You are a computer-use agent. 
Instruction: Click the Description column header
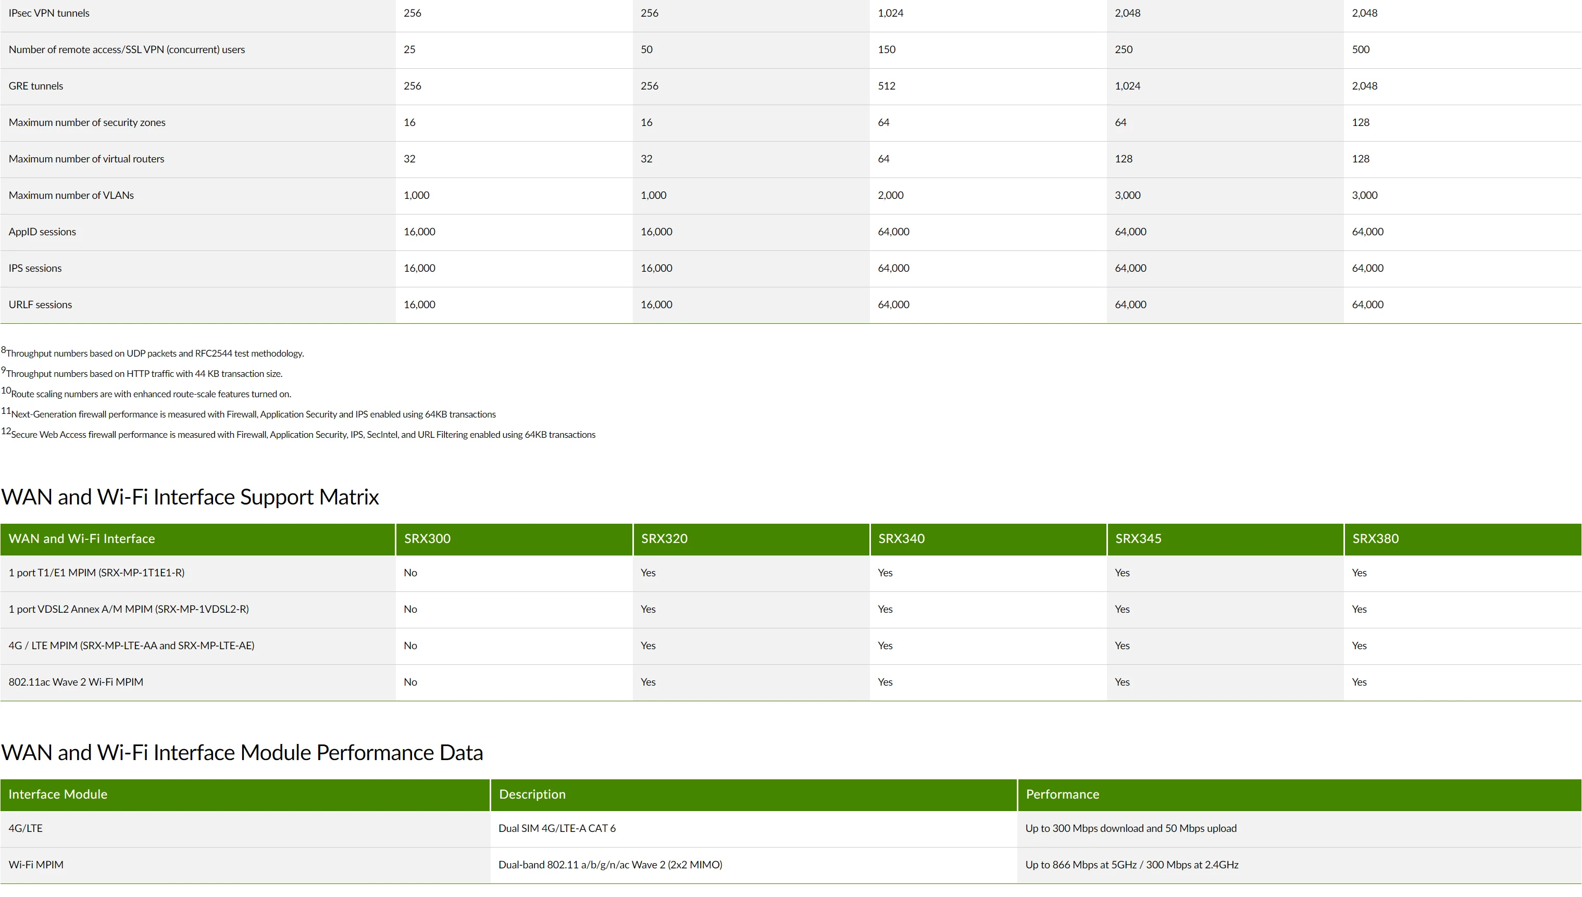[532, 794]
